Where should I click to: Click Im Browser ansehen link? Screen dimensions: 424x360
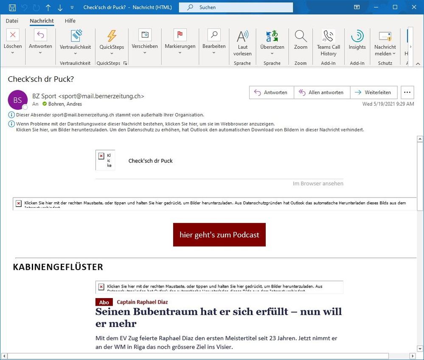tap(318, 183)
